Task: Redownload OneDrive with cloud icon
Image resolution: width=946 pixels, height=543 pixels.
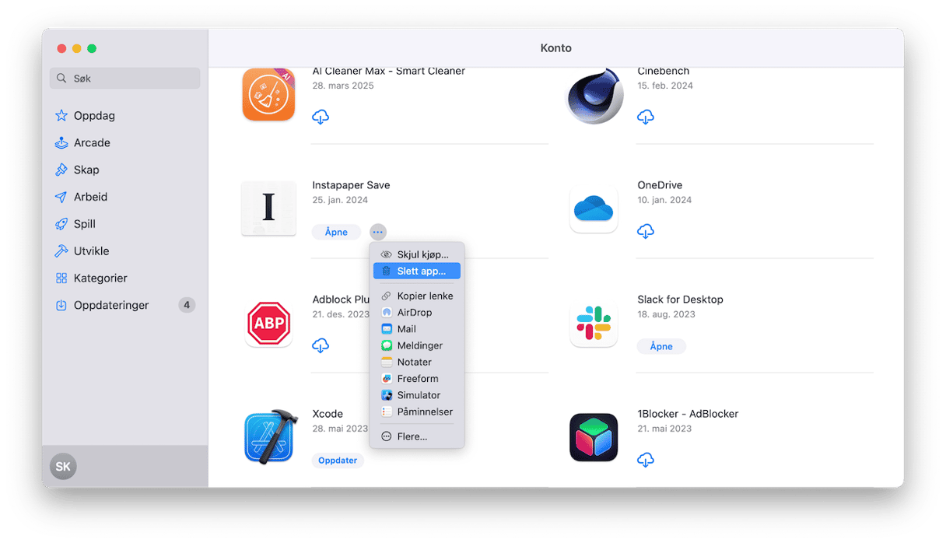Action: pos(645,231)
